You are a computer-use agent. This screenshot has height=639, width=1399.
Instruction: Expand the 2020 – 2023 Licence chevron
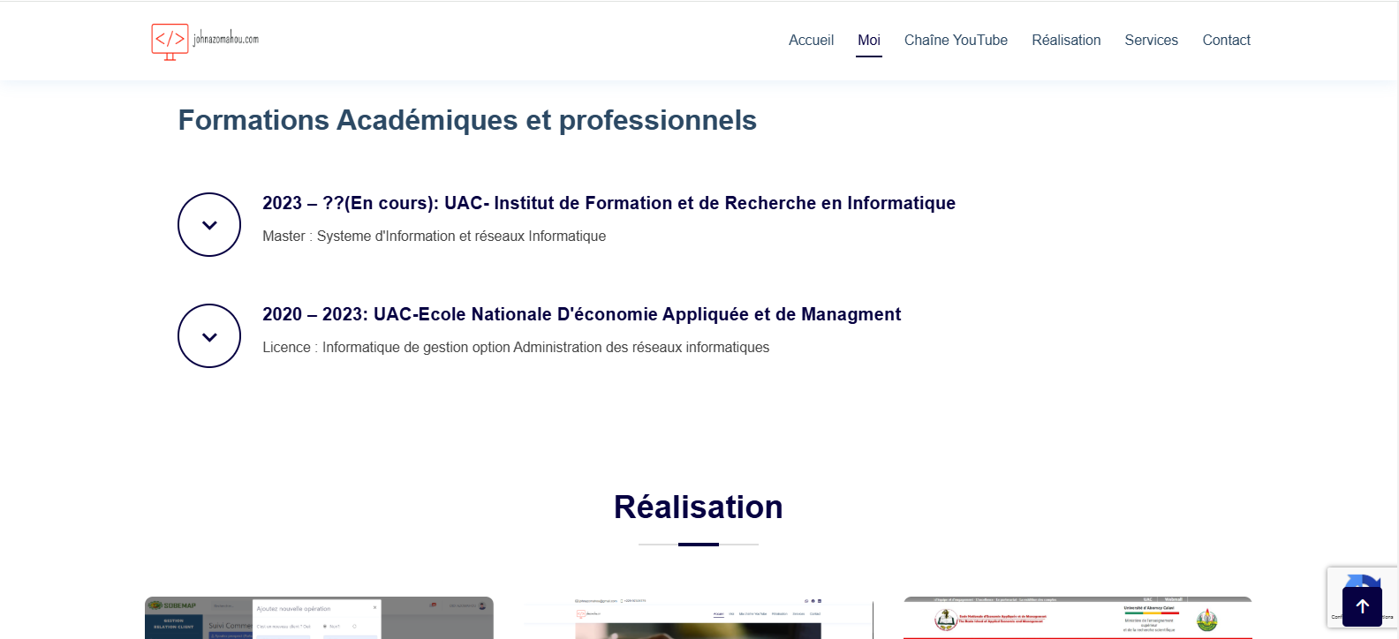tap(209, 336)
